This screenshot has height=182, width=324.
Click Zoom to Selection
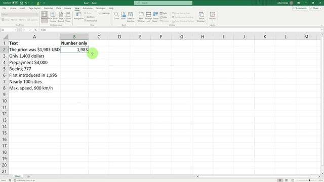click(131, 17)
